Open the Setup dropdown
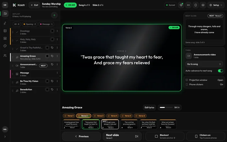This screenshot has width=227, height=142. click(216, 5)
